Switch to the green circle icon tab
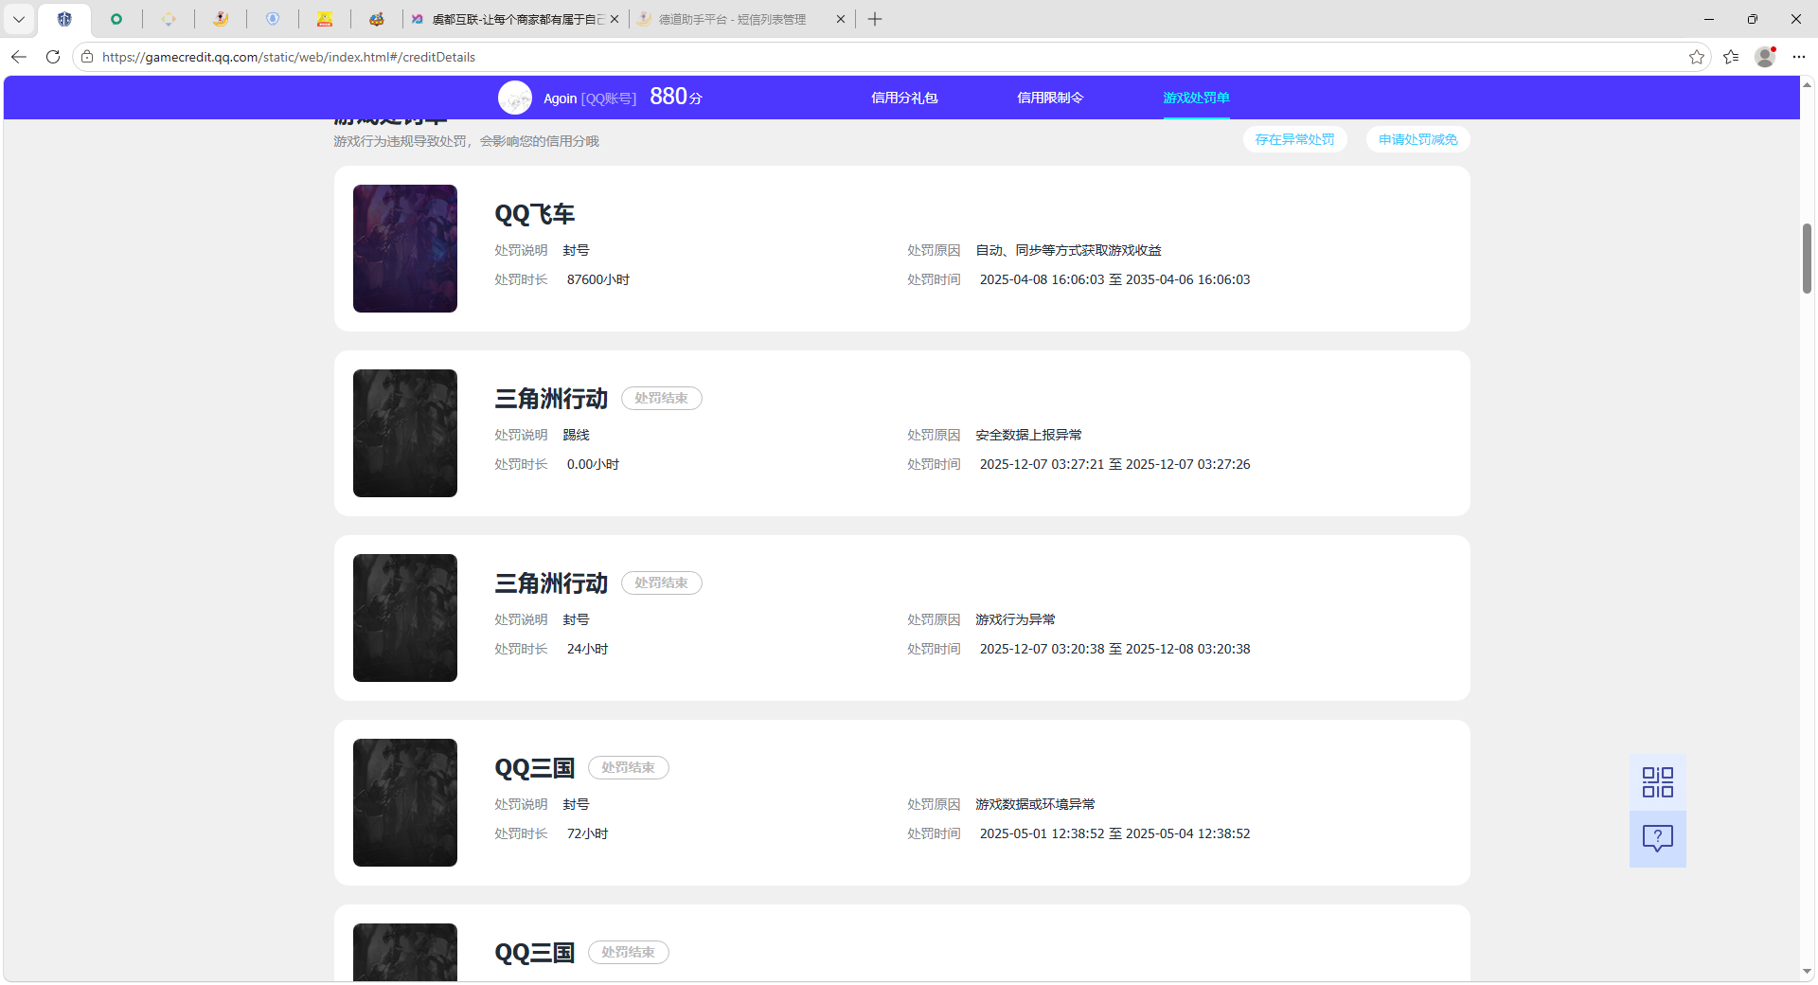Screen dimensions: 1818x985 point(116,19)
